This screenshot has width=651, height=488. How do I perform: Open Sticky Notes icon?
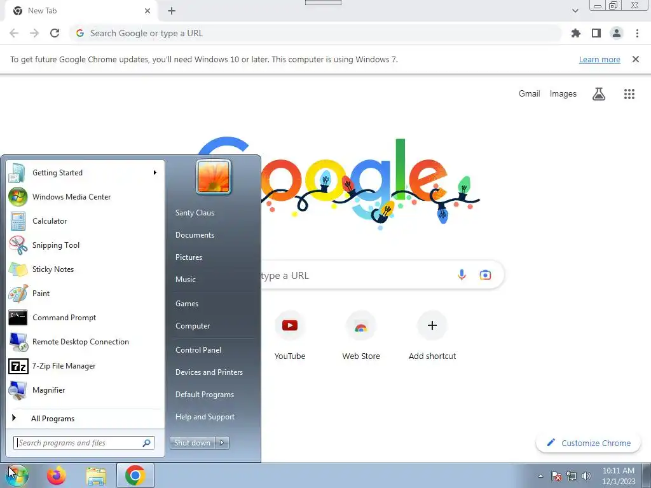pyautogui.click(x=18, y=269)
